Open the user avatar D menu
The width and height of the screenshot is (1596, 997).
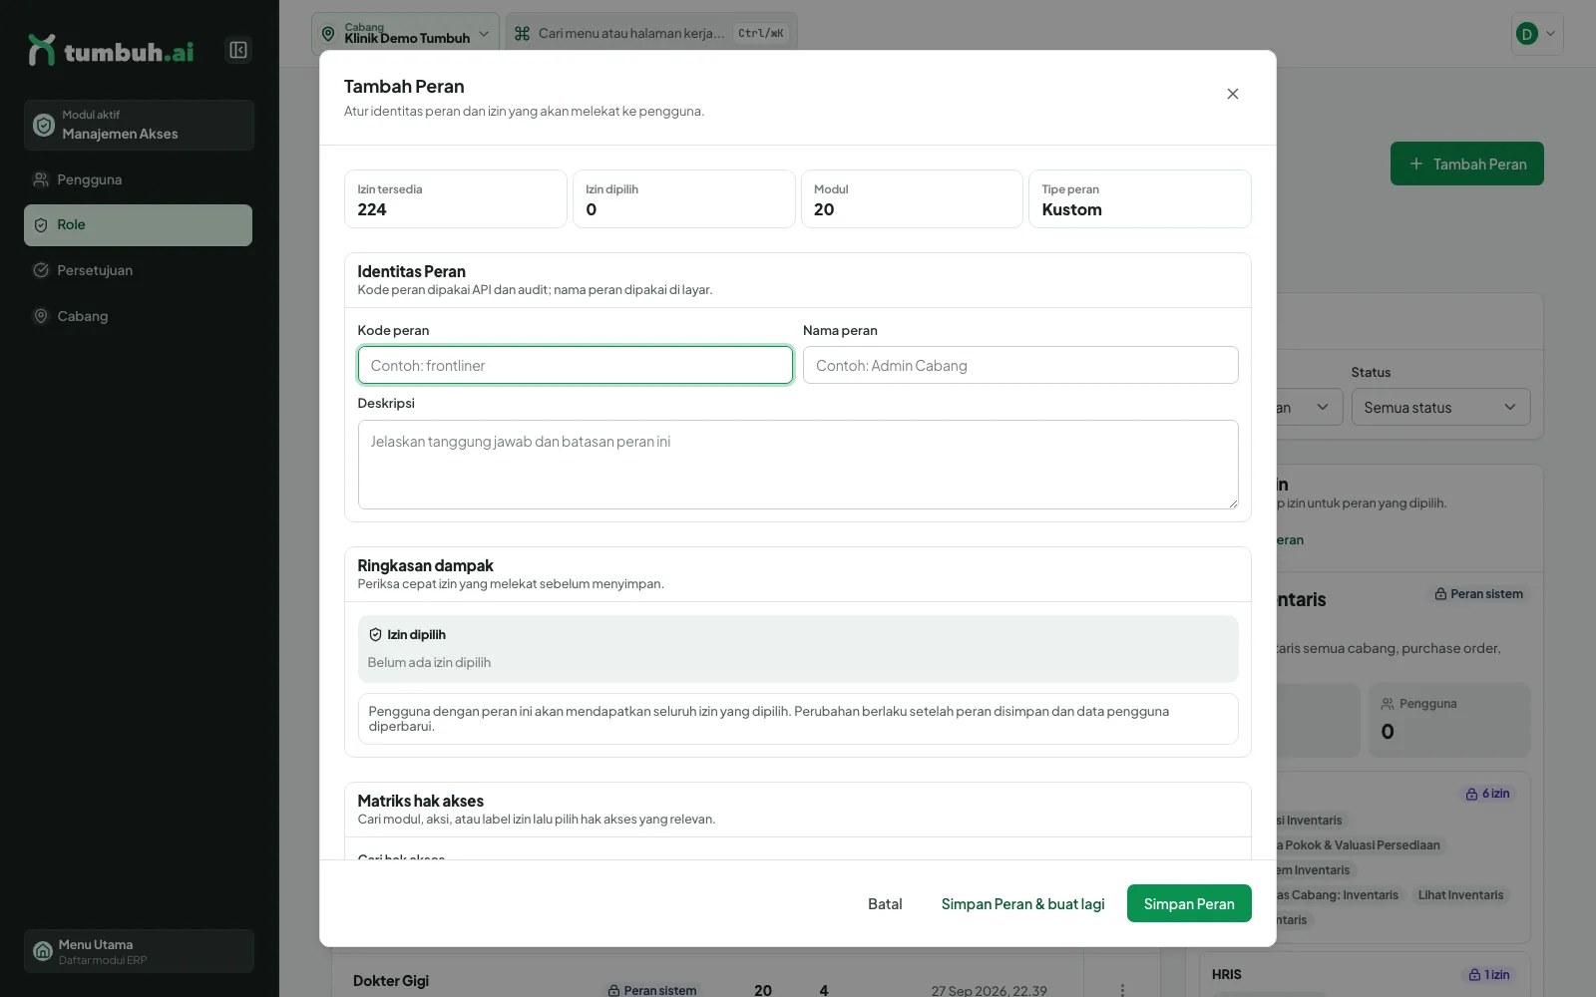pos(1537,34)
